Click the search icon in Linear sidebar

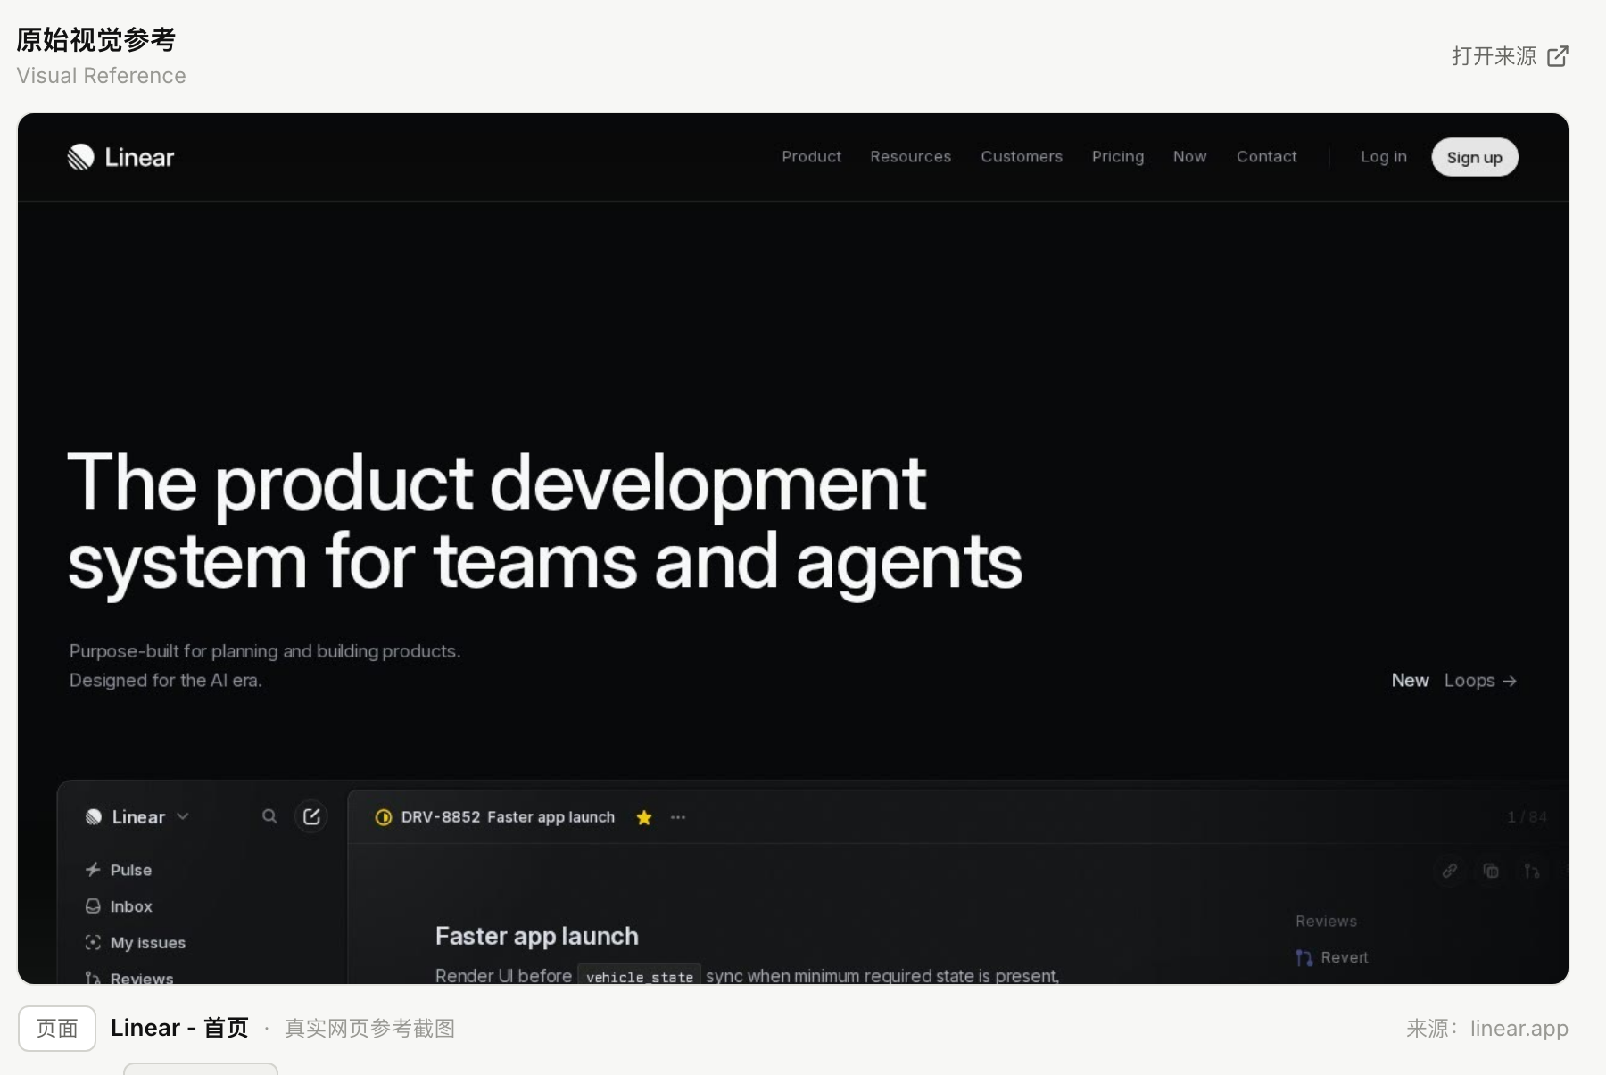[x=269, y=816]
